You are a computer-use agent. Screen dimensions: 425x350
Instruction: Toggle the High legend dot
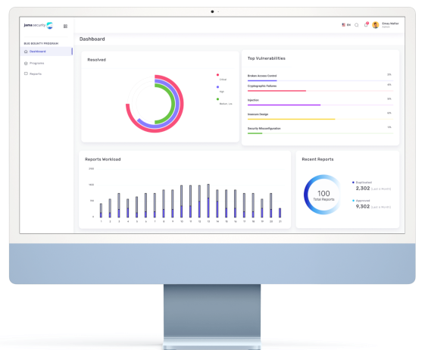[x=217, y=87]
